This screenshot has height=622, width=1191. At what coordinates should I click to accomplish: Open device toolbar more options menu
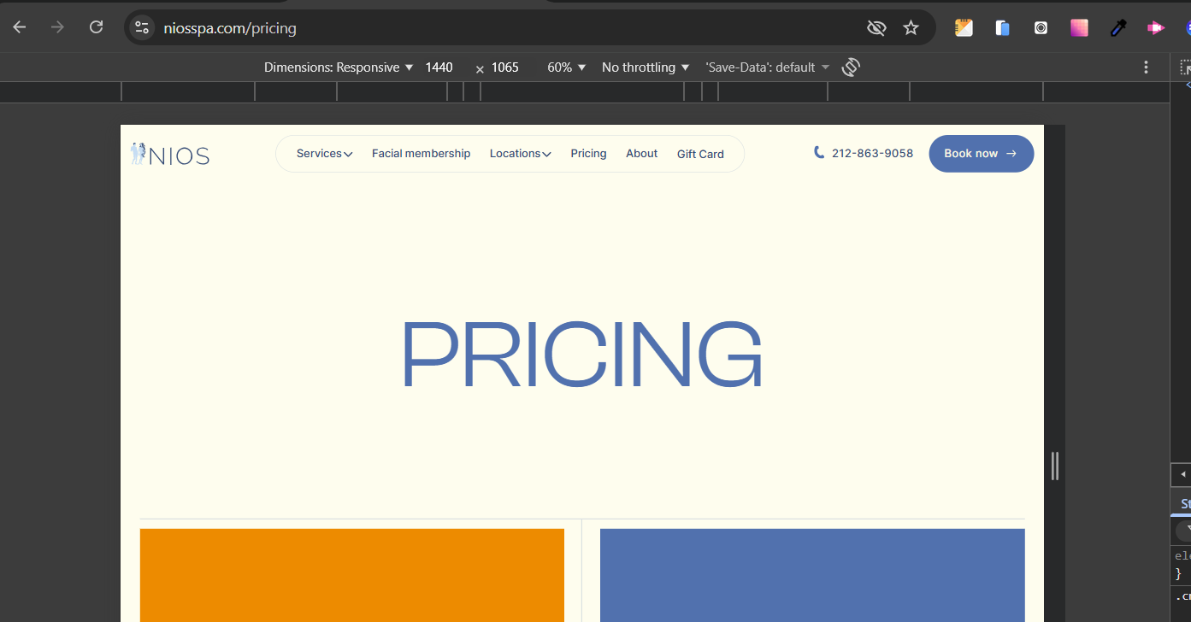[x=1147, y=67]
